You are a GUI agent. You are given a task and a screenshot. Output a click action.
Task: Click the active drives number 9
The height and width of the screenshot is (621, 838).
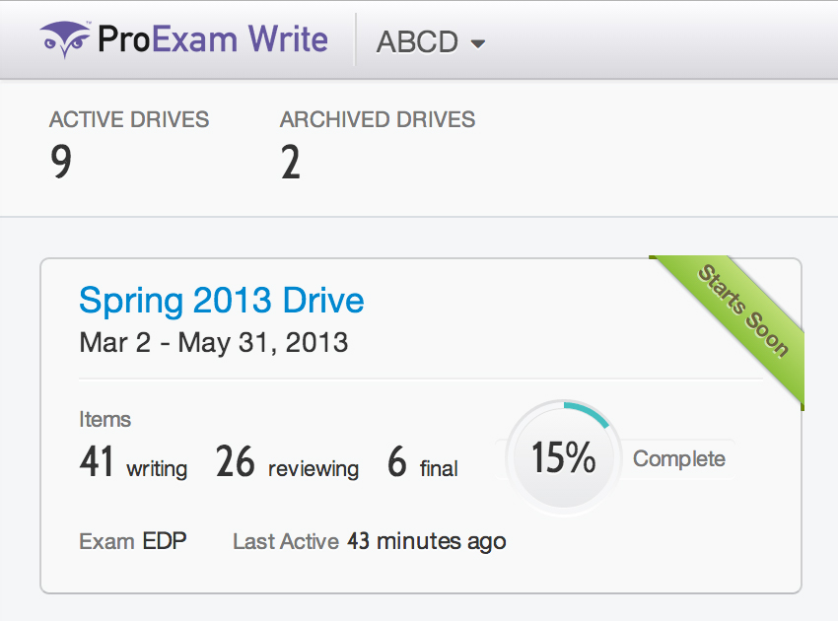tap(61, 163)
